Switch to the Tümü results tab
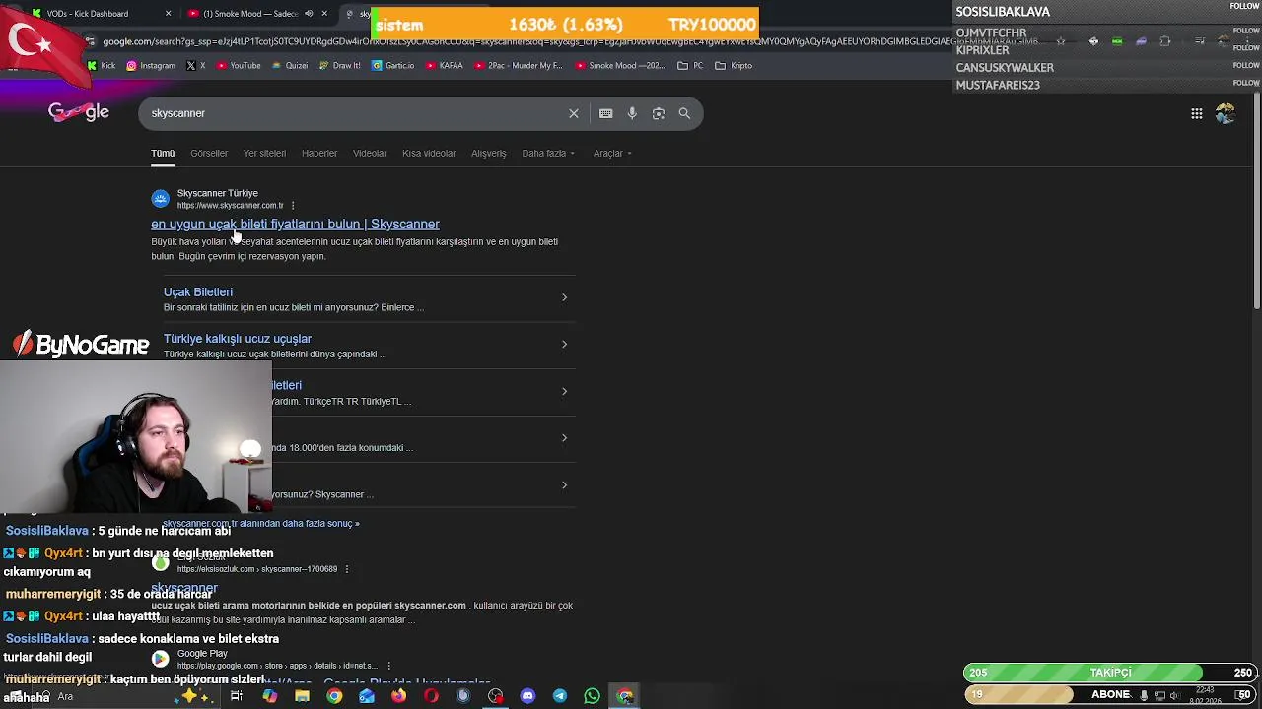This screenshot has width=1262, height=709. (x=163, y=153)
